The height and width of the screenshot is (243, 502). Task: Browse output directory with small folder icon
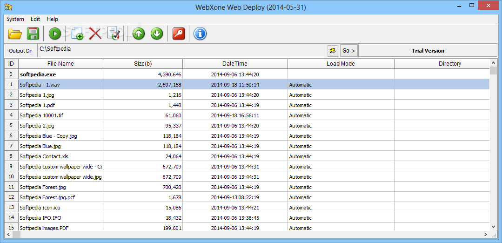(333, 51)
